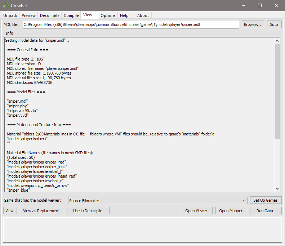Screen dimensions: 285x246
Task: Minimize the Crowbar window
Action: point(244,5)
